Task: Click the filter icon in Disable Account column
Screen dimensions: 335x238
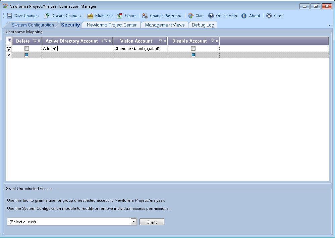Action: coord(213,41)
